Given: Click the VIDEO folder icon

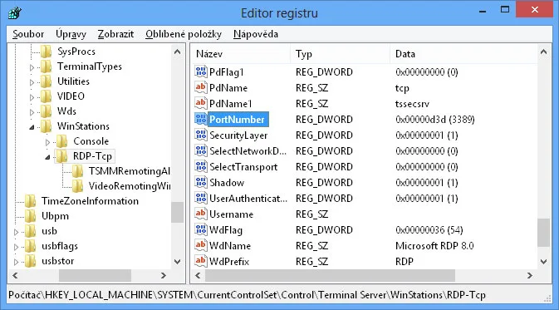Looking at the screenshot, I should [x=47, y=96].
